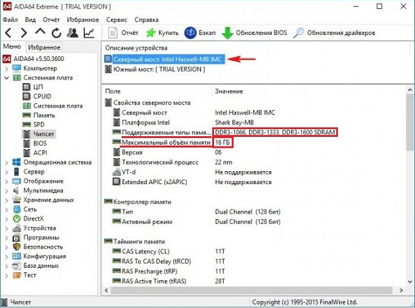Screen dimensions: 415x308
Task: Expand the Хранение данных tree node
Action: coord(6,200)
